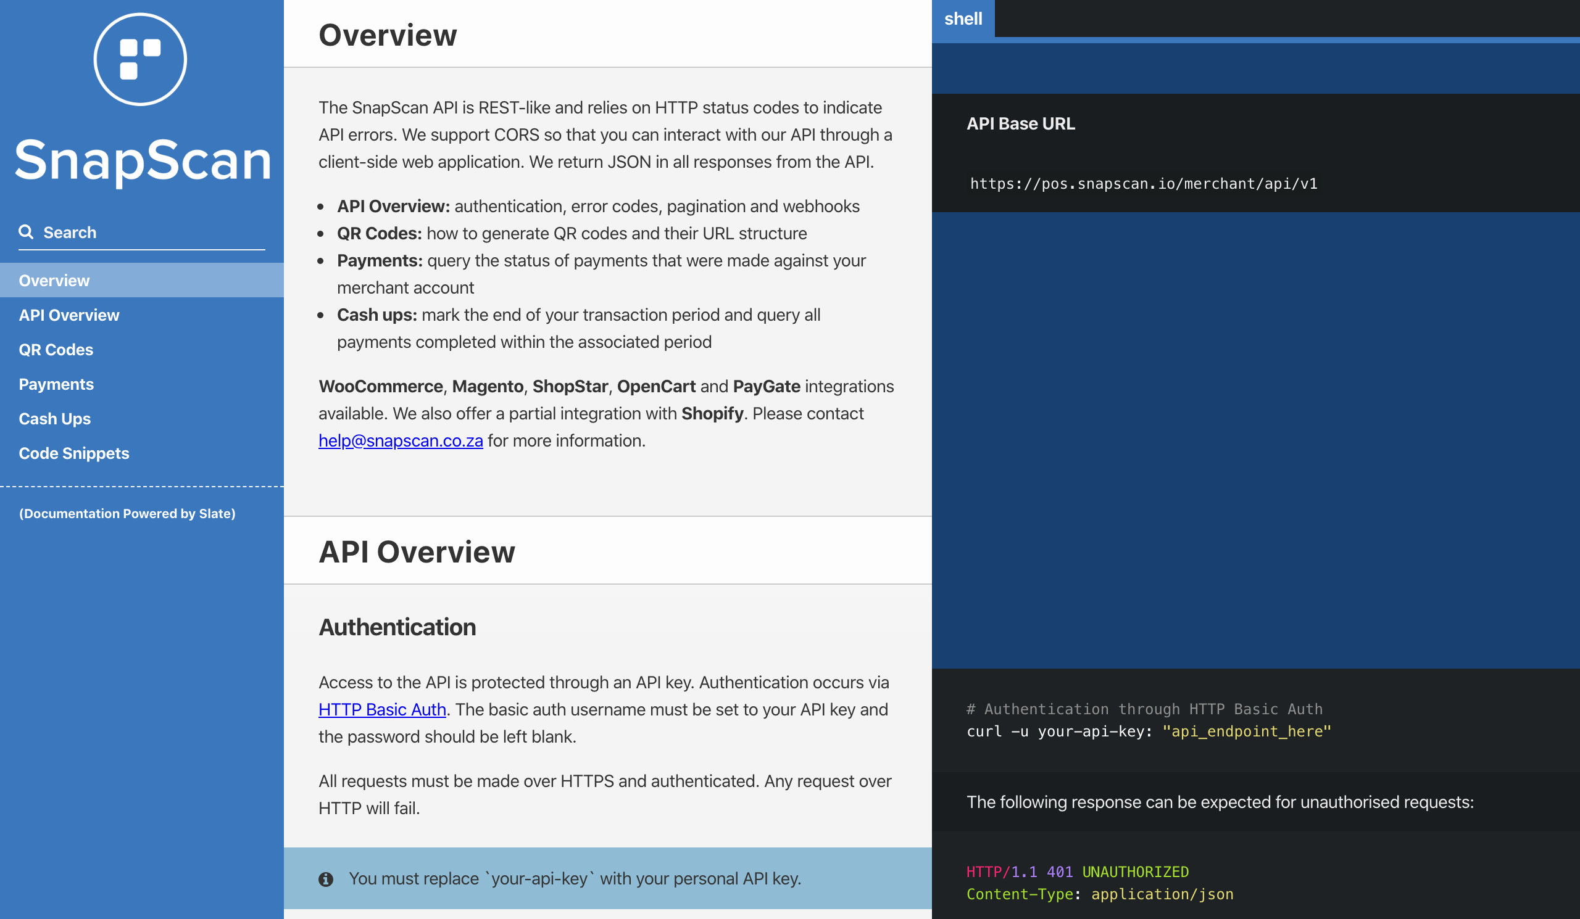
Task: Click the help@snapscan.co.za email link
Action: [x=401, y=440]
